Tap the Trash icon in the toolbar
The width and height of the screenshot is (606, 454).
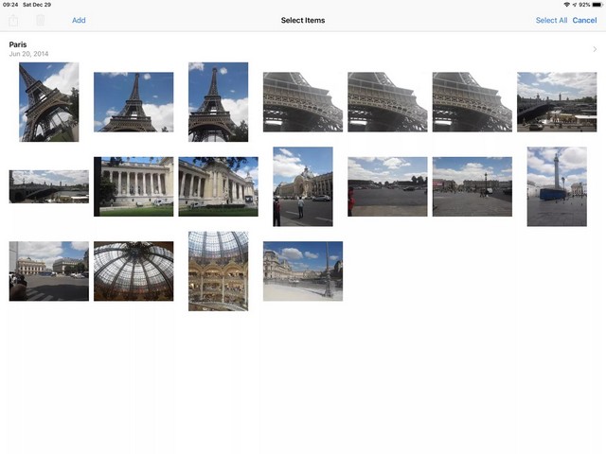[40, 20]
